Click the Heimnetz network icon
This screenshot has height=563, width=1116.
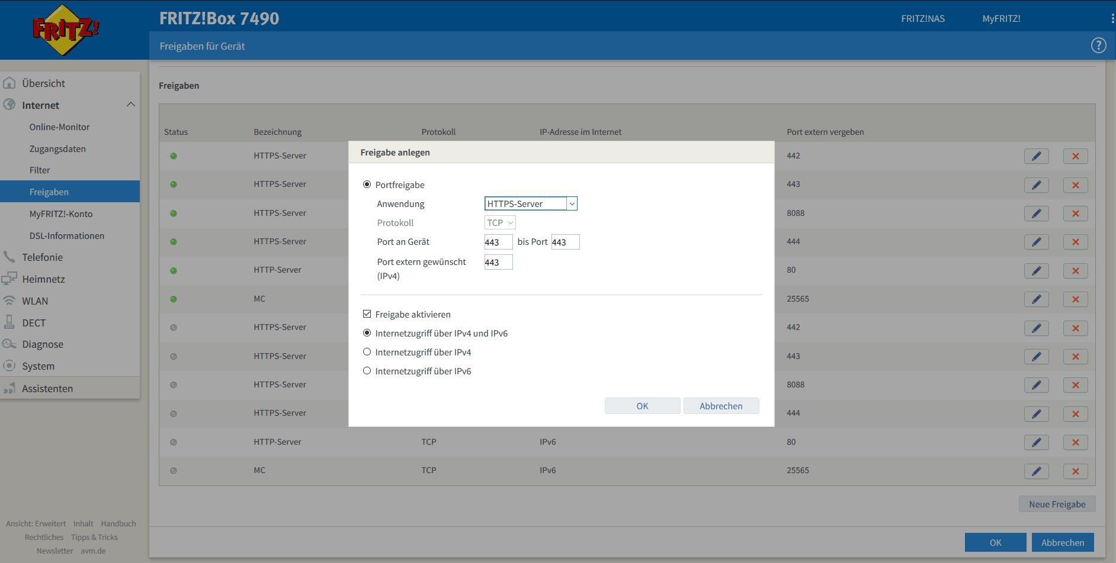[9, 279]
